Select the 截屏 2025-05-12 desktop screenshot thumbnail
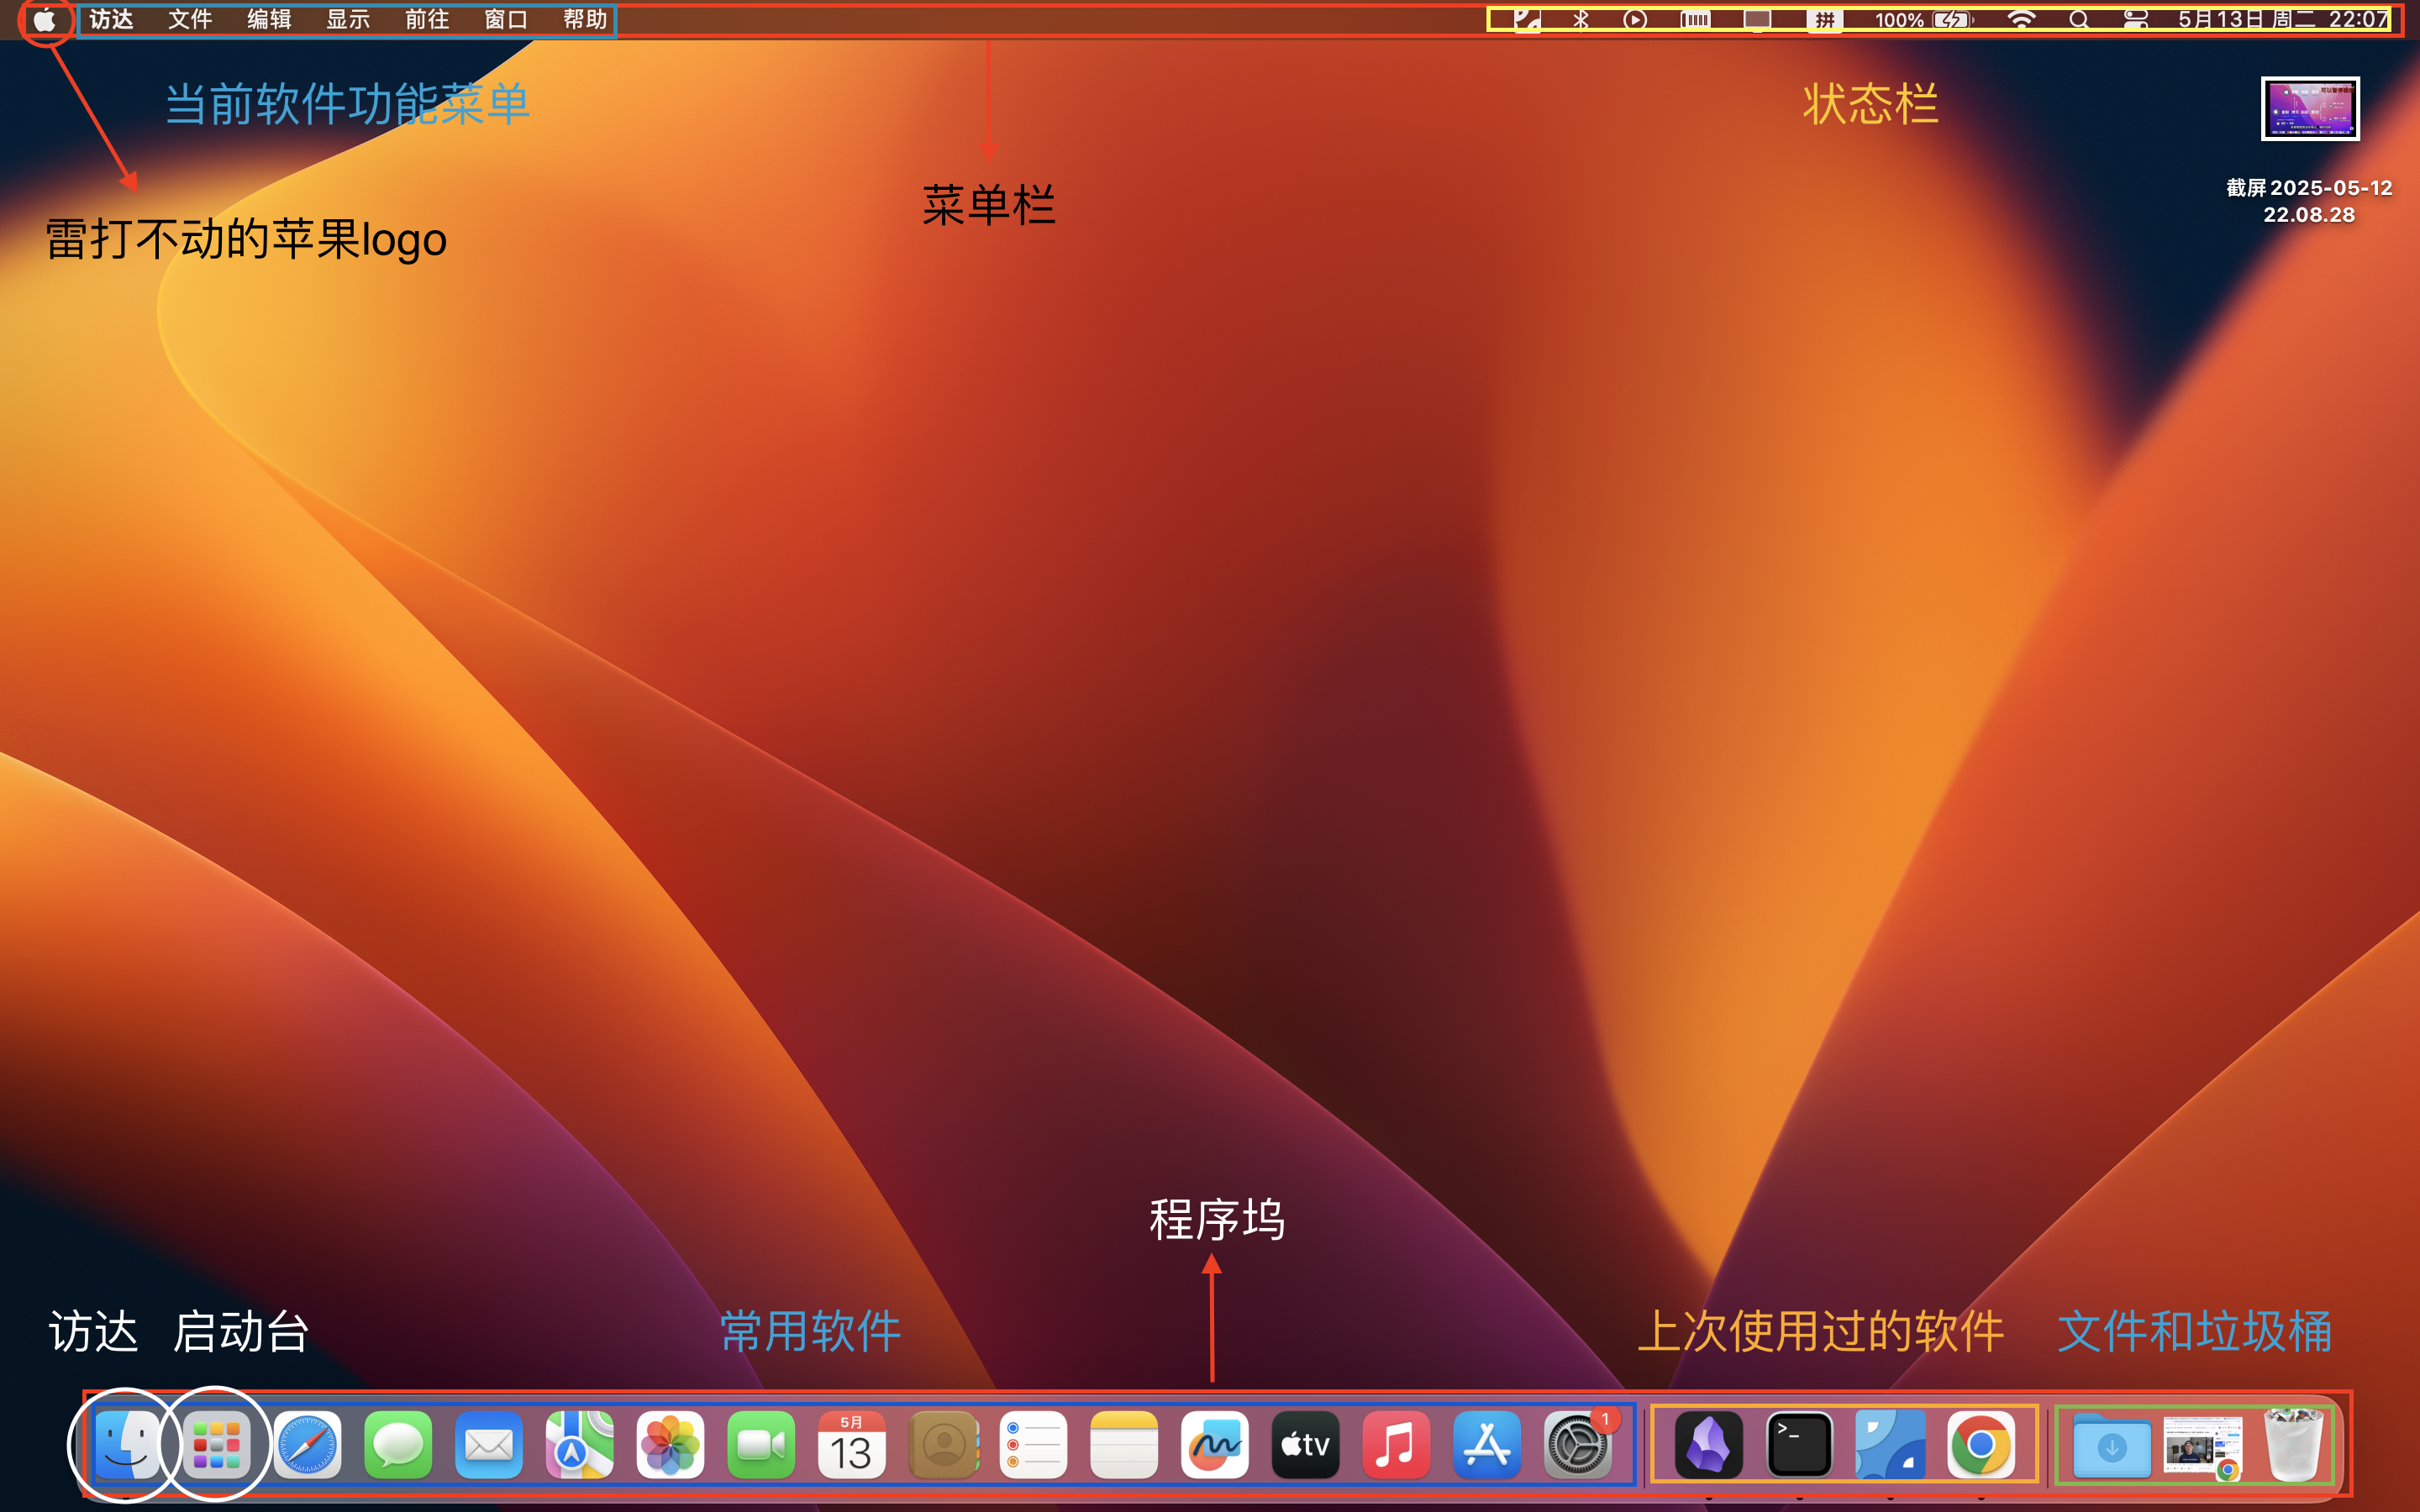The width and height of the screenshot is (2420, 1512). tap(2310, 109)
